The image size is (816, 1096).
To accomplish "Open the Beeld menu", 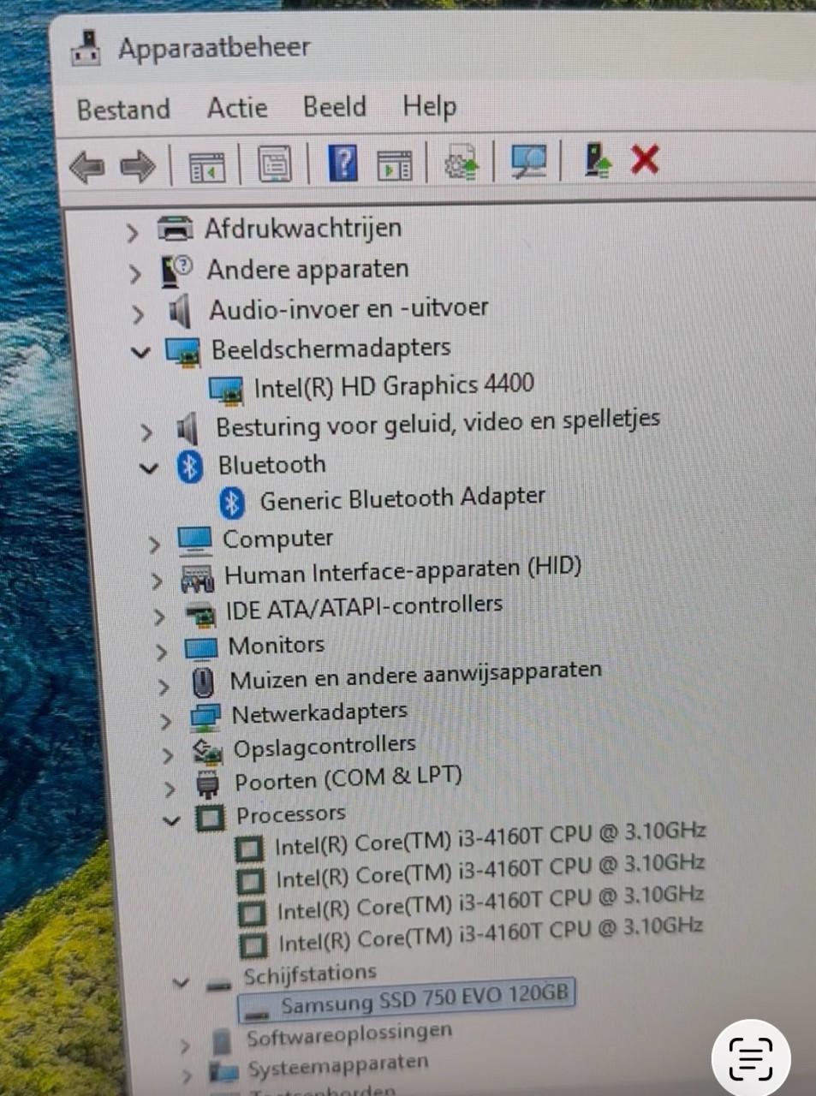I will tap(334, 108).
